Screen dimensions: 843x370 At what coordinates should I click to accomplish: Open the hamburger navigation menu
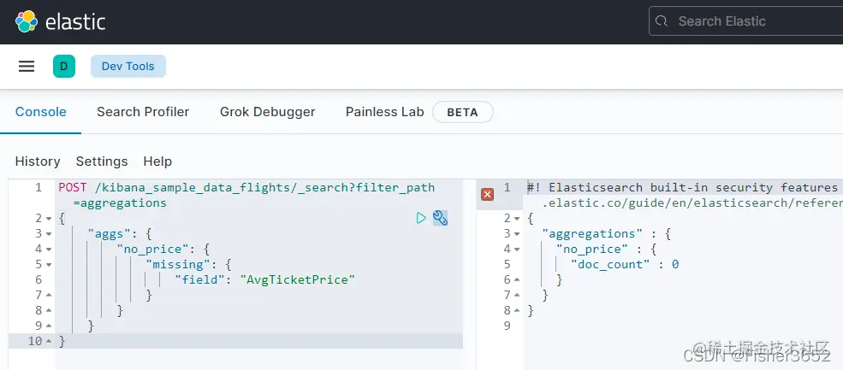(27, 66)
